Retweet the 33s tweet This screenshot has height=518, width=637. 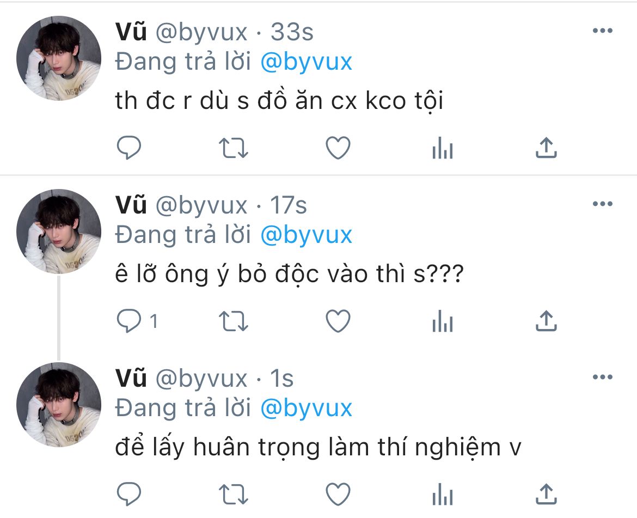pyautogui.click(x=233, y=148)
